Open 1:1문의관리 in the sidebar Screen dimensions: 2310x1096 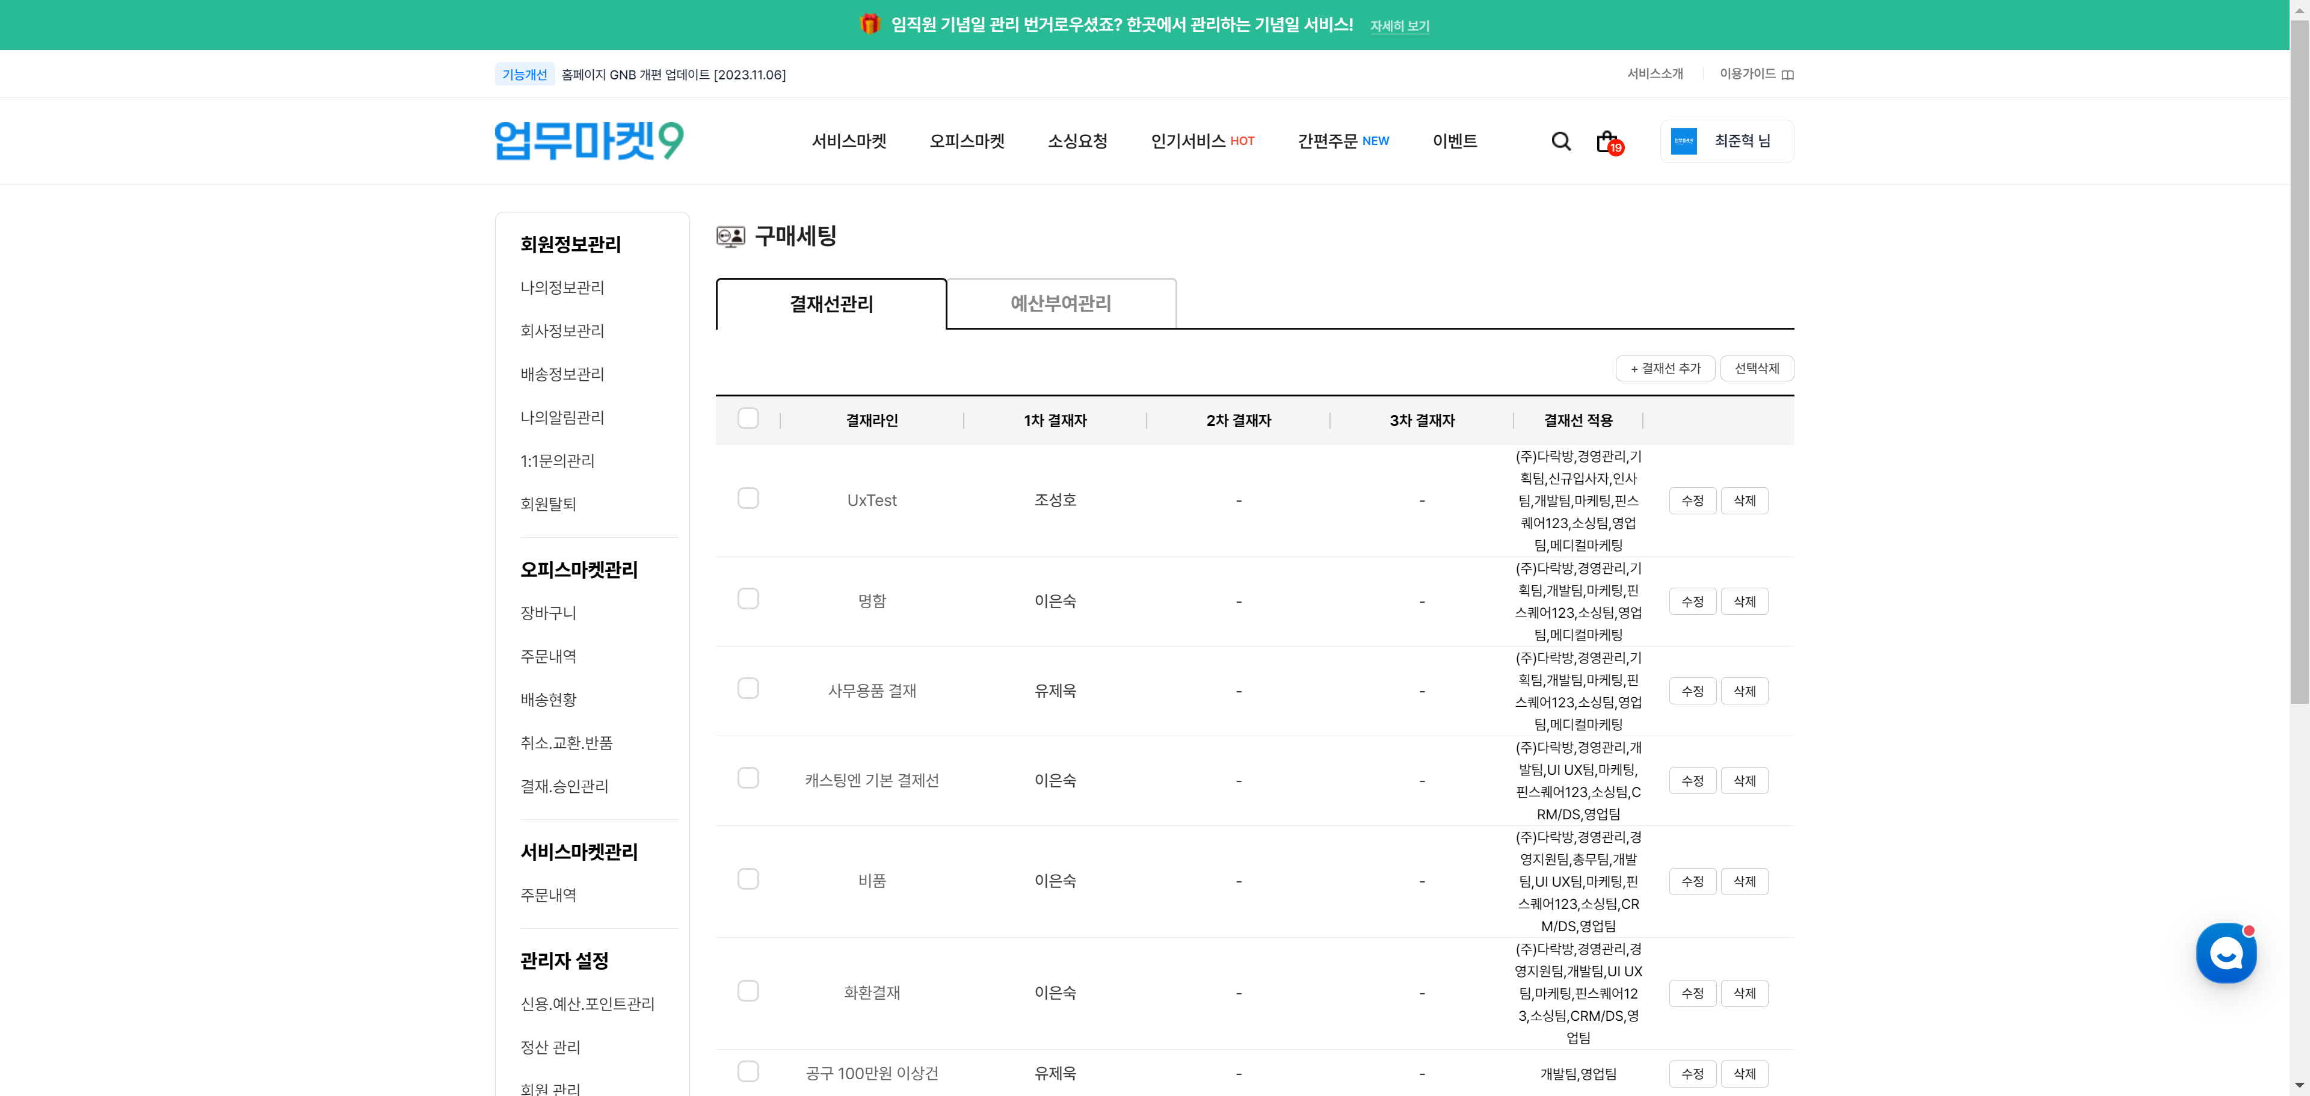pos(557,460)
